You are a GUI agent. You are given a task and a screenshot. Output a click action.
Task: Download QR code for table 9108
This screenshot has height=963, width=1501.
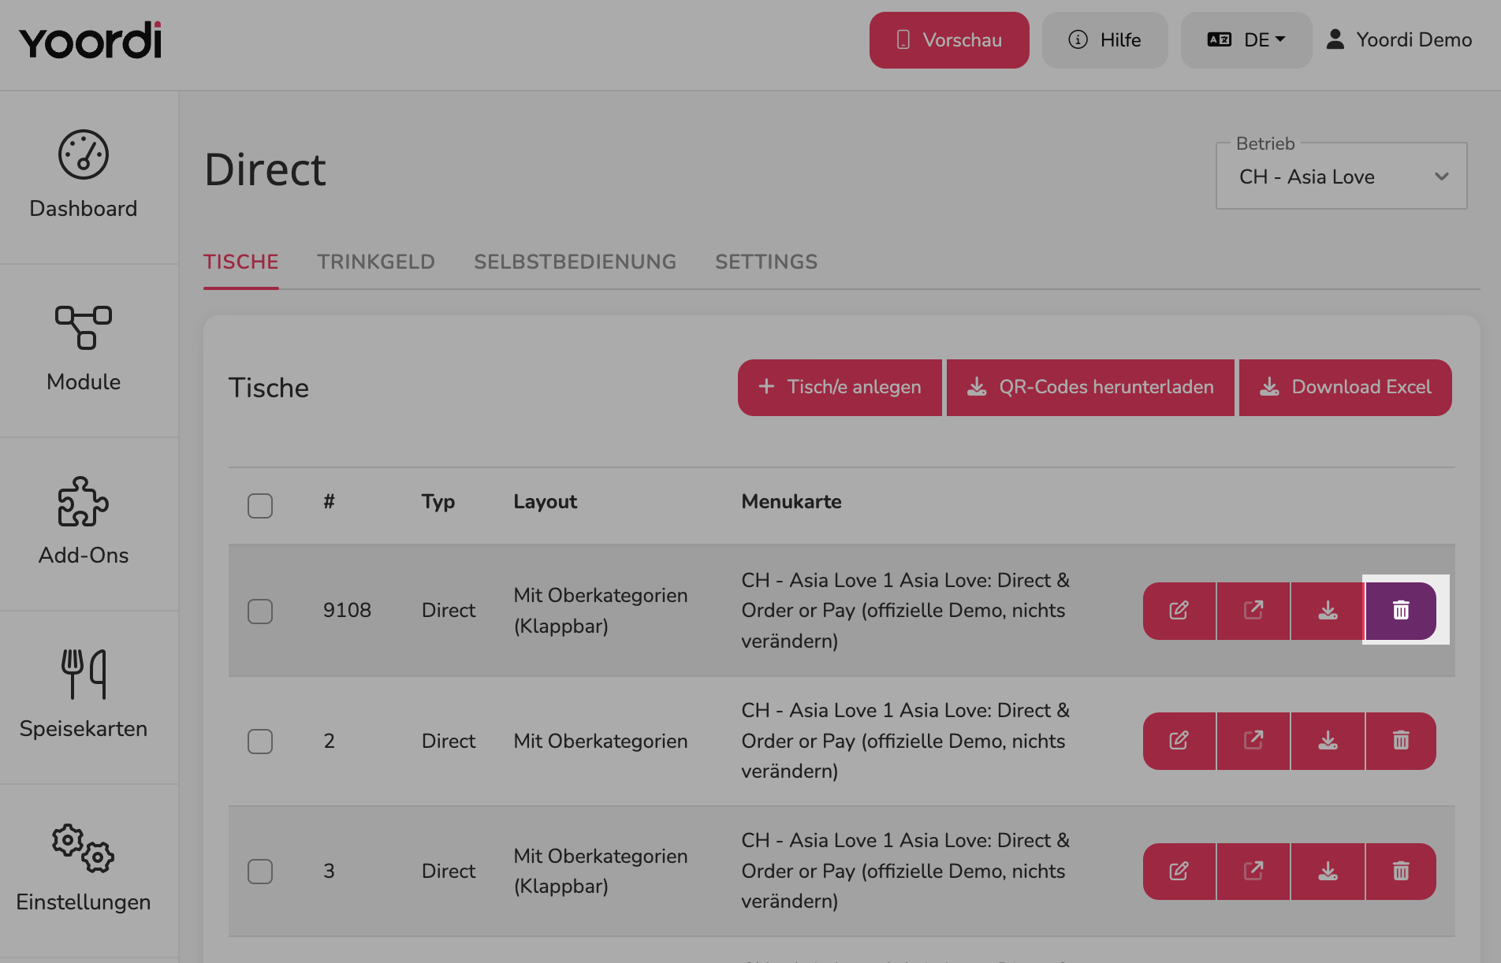click(1328, 611)
